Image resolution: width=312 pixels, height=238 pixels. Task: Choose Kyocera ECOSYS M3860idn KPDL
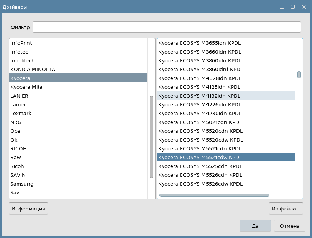point(226,60)
